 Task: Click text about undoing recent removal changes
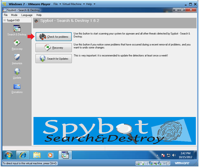click(x=132, y=46)
